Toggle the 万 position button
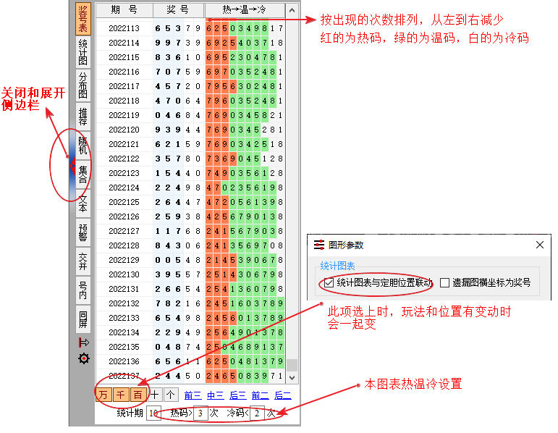The width and height of the screenshot is (558, 433). [103, 395]
